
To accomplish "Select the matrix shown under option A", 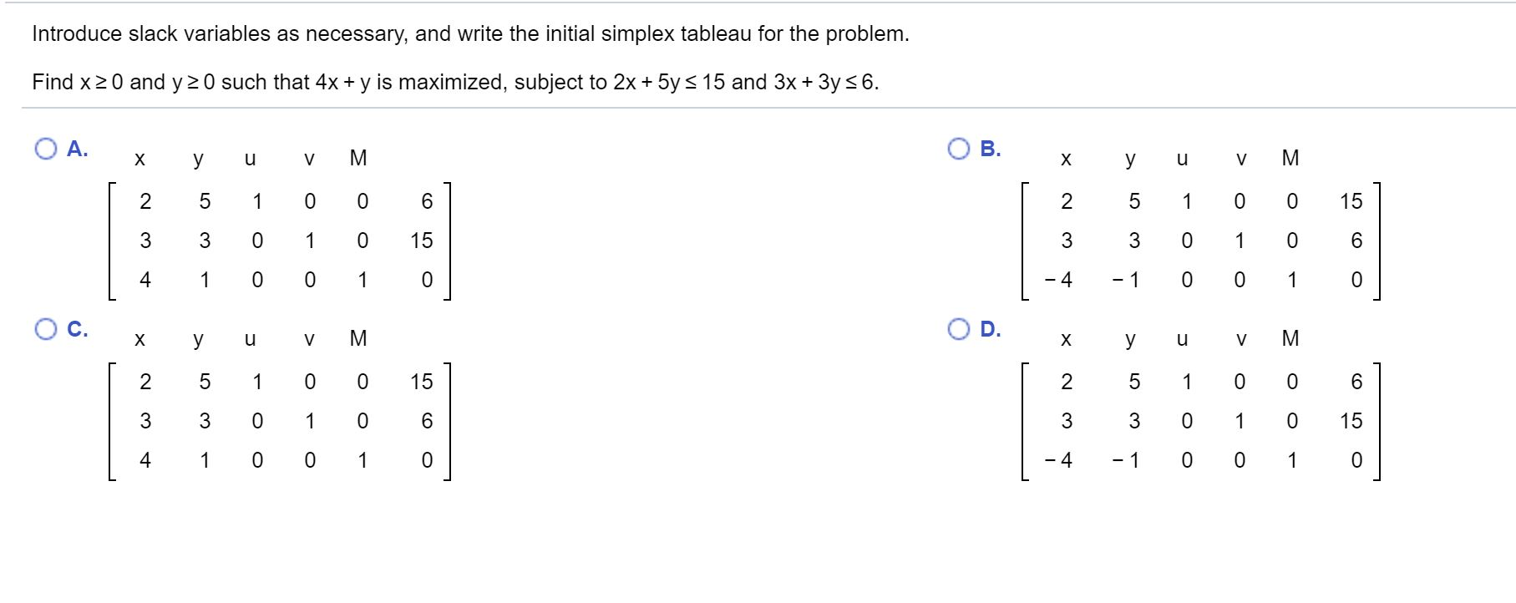I will (280, 240).
